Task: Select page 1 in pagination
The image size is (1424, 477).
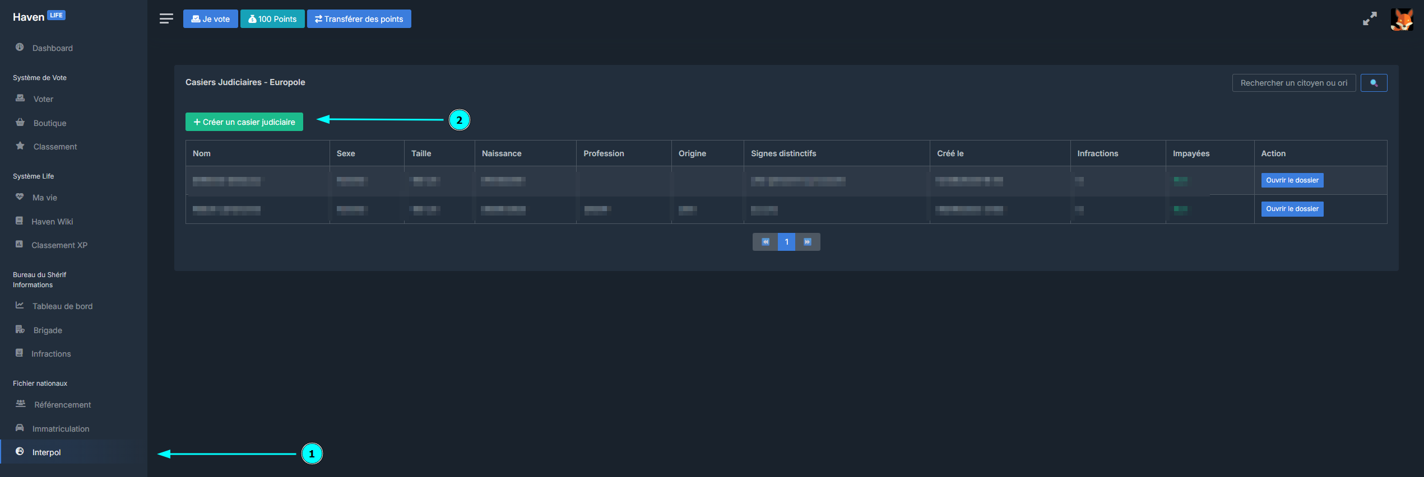Action: click(x=786, y=242)
